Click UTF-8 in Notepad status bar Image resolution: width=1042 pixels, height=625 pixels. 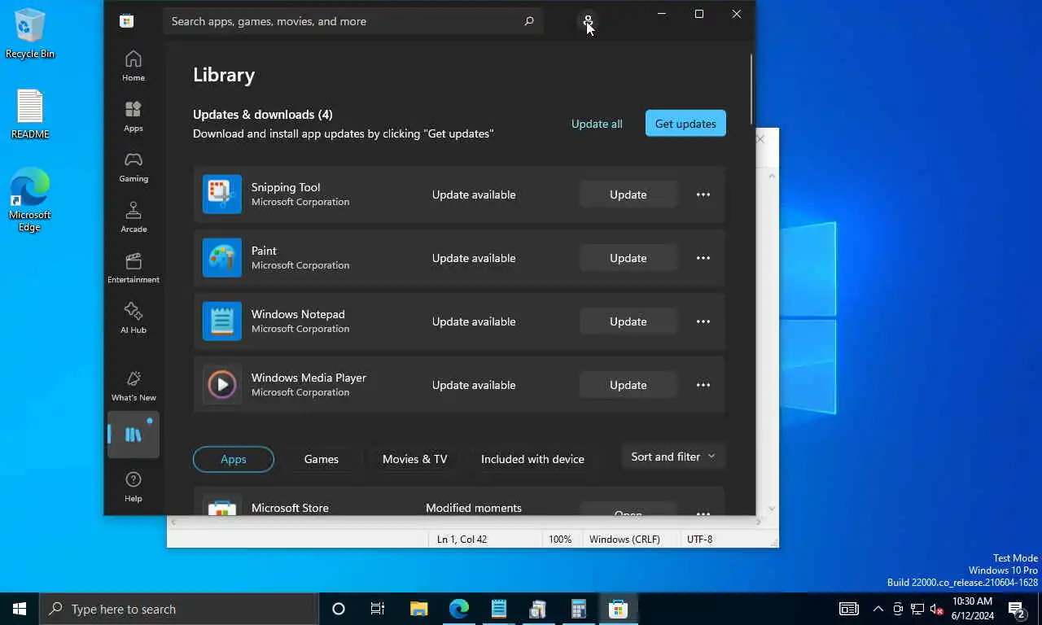699,540
